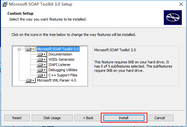The image size is (187, 127).
Task: Open install-state dropdown for C++ Support Files
Action: pos(42,75)
